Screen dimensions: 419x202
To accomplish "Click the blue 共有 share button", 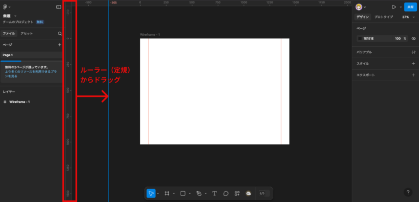I will [410, 7].
